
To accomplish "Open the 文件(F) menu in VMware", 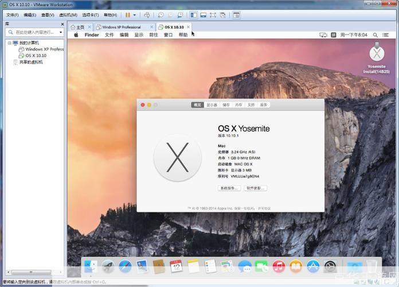I will click(13, 15).
